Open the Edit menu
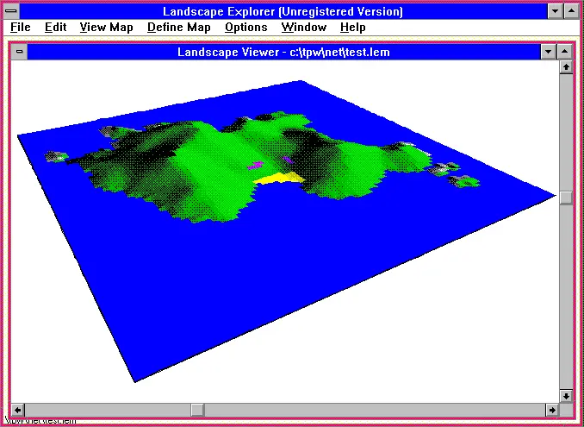 (x=55, y=28)
